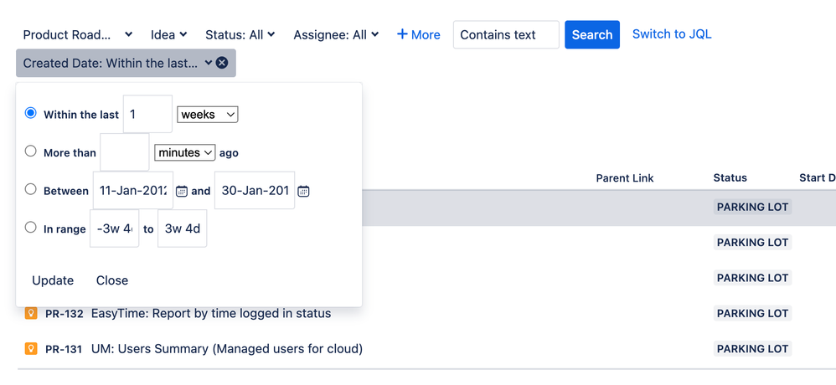Switch to JQL mode
836x385 pixels.
(x=672, y=34)
